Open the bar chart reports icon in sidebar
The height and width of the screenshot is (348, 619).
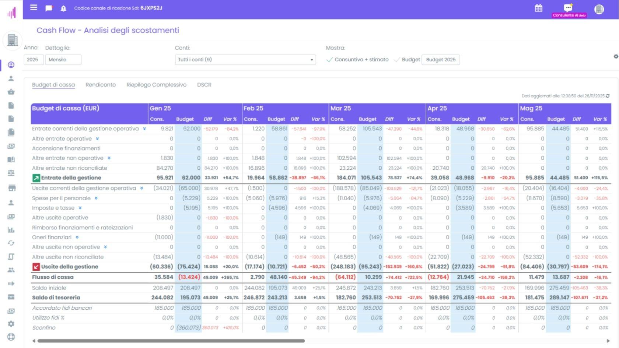(x=11, y=230)
